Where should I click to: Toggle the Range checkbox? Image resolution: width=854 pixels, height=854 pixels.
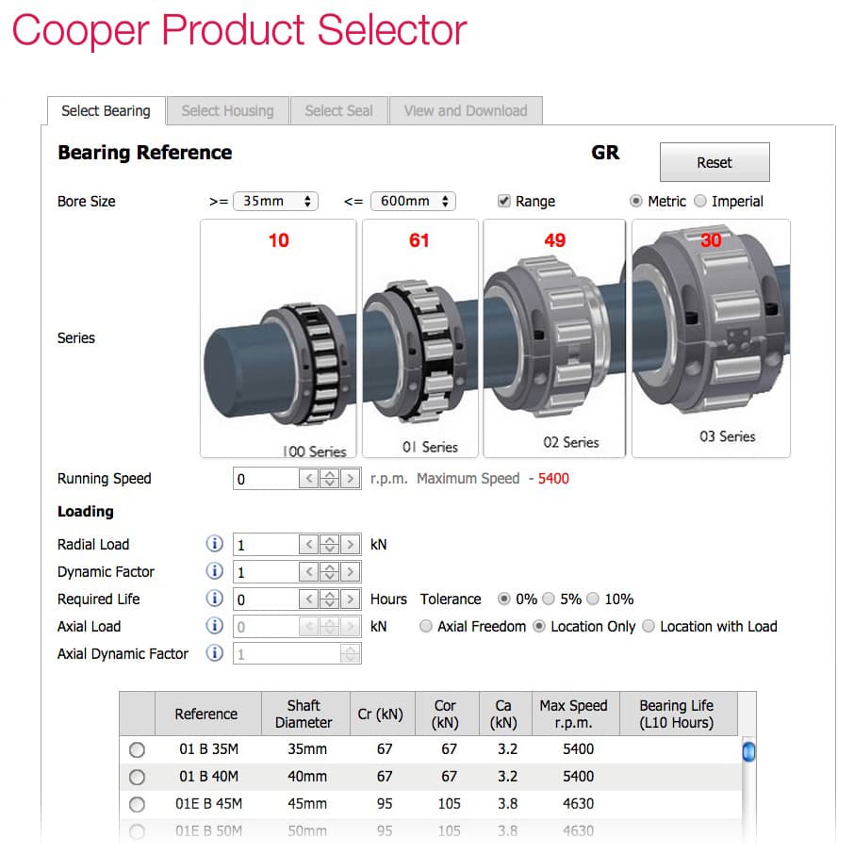point(503,201)
